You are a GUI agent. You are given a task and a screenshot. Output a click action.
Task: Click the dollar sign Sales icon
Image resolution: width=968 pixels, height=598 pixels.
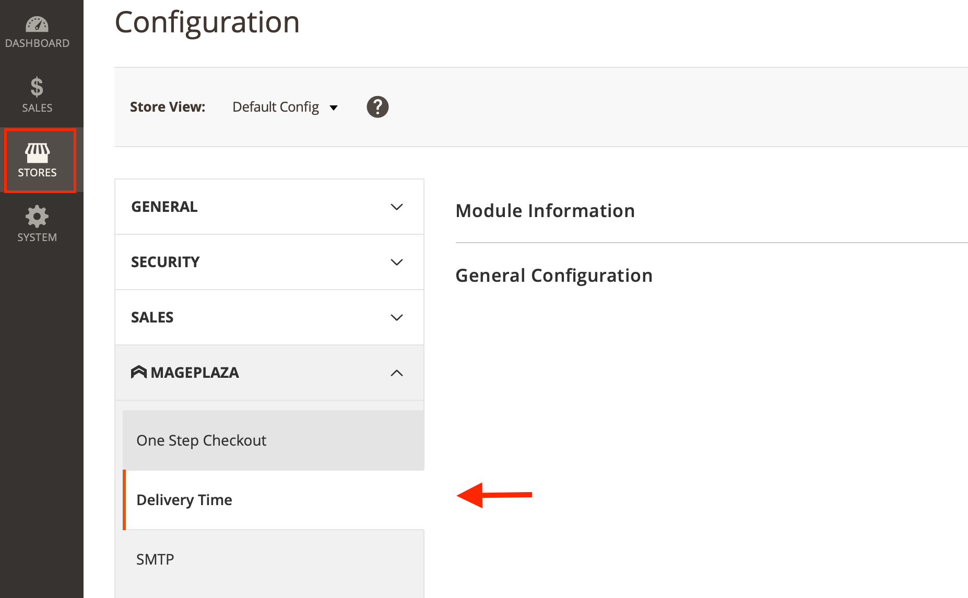coord(37,87)
